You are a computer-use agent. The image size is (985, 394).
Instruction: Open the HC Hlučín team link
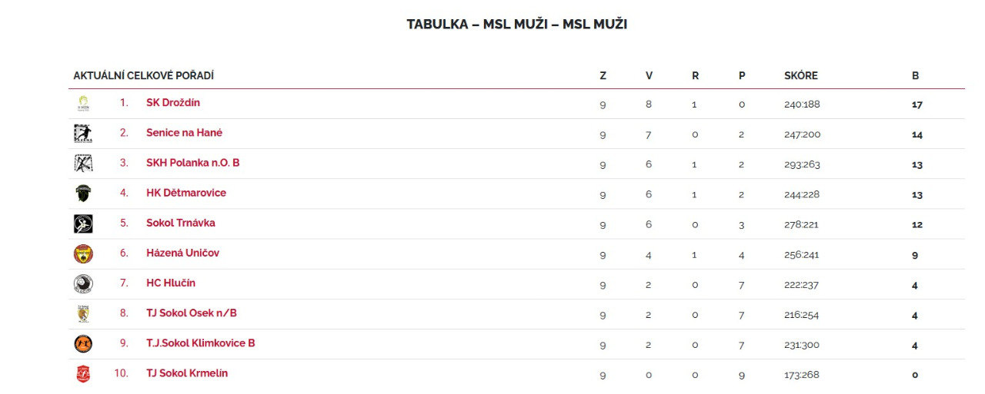(171, 283)
